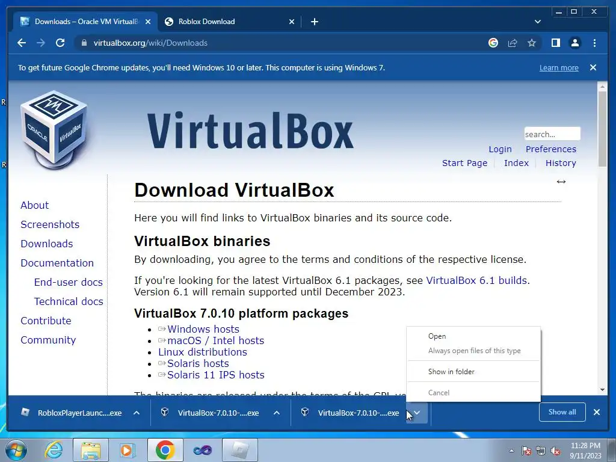
Task: Click the site search input field
Action: point(552,134)
